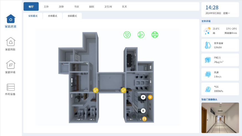Click the PM2.5 air quality card
The width and height of the screenshot is (242, 136).
coord(220,60)
